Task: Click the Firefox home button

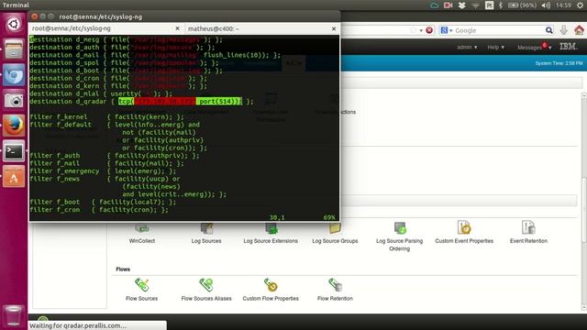Action: 579,30
